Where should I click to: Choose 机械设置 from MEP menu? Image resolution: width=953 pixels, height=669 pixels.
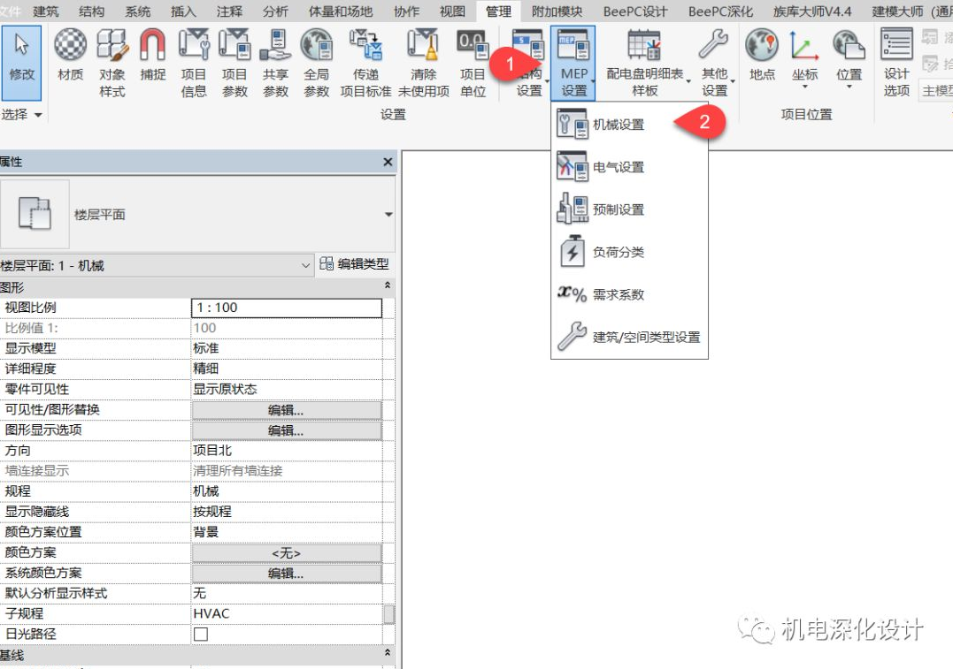(630, 125)
